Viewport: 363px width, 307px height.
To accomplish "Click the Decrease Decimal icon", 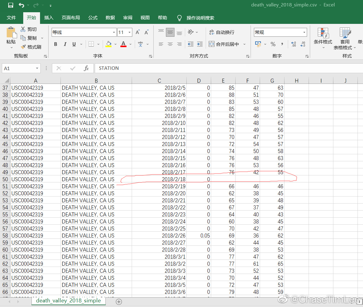I will point(303,44).
